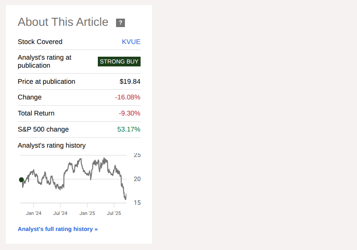Select the STRONG BUY rating badge
This screenshot has height=250, width=357.
point(119,61)
